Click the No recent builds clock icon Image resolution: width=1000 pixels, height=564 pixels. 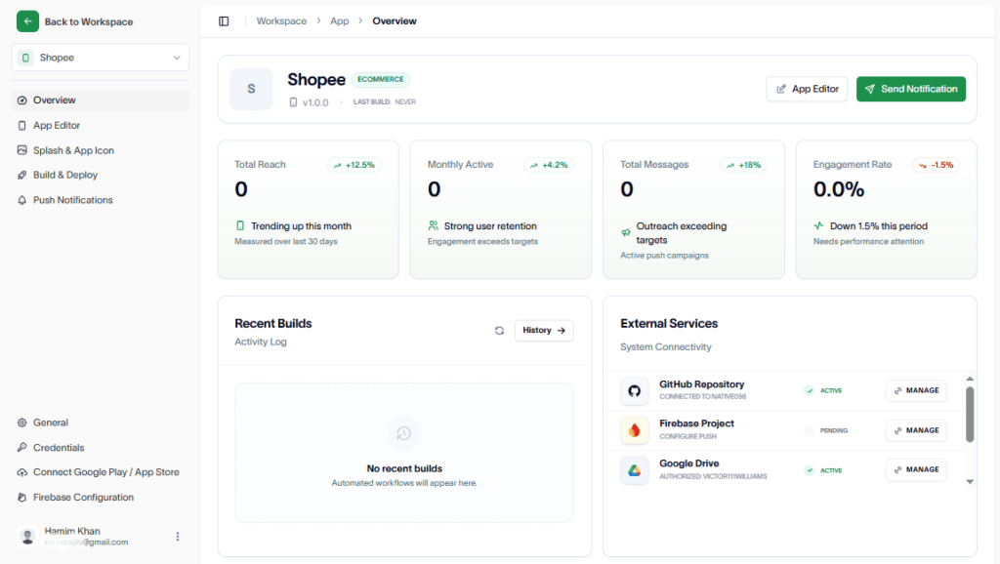404,433
